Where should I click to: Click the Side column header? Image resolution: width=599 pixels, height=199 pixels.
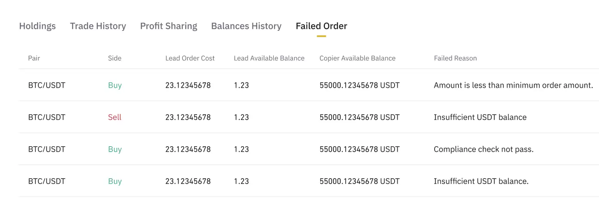[x=115, y=59]
